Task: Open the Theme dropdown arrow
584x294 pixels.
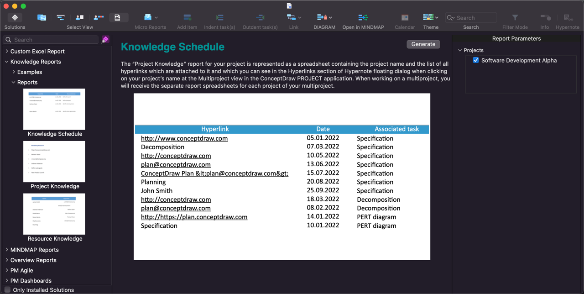Action: [x=437, y=18]
